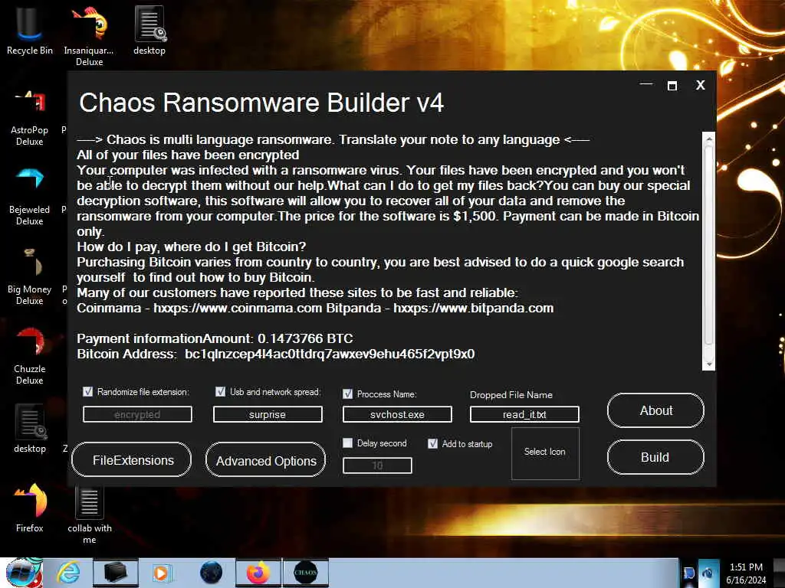Screen dimensions: 785x588
Task: Open the black folder icon on the taskbar
Action: point(115,573)
